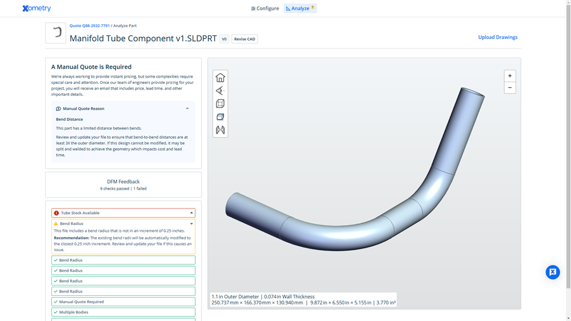This screenshot has height=321, width=571.
Task: Open the blue chat support widget
Action: (x=552, y=272)
